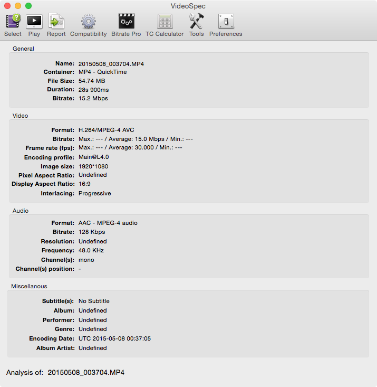Viewport: 377px width, 387px height.
Task: Click the general bitrate 15.2 Mbps
Action: click(x=93, y=98)
